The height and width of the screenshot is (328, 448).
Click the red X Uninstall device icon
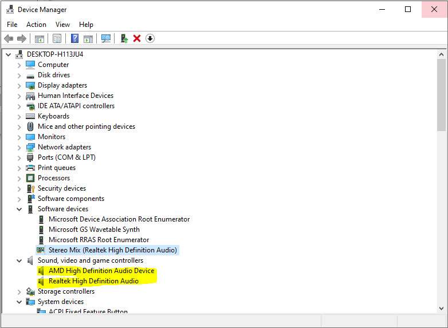tap(137, 38)
